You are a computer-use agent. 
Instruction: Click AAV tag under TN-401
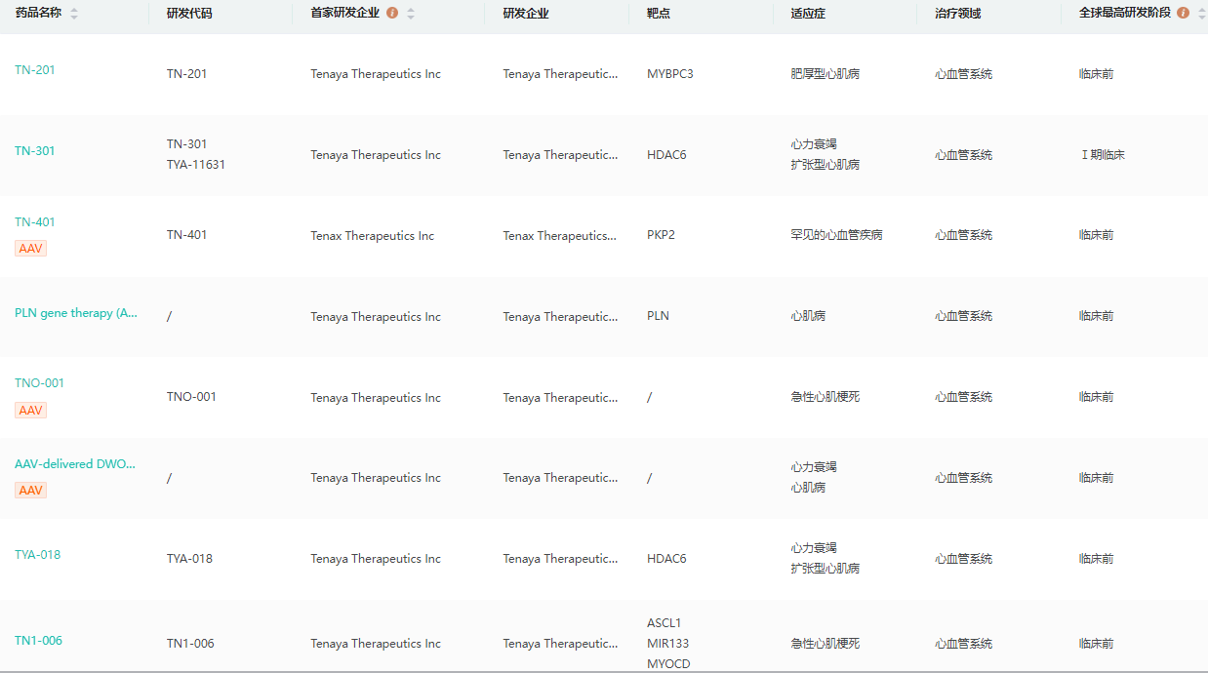click(x=31, y=249)
